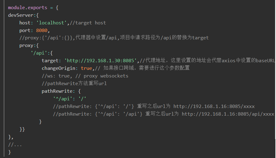Image resolution: width=276 pixels, height=158 pixels.
Task: Click the 8080 port number
Action: point(42,31)
